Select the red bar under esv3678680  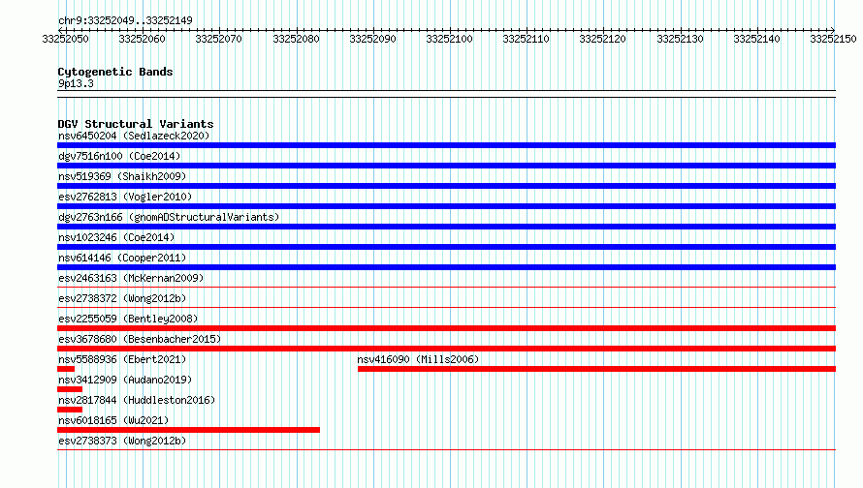click(446, 349)
